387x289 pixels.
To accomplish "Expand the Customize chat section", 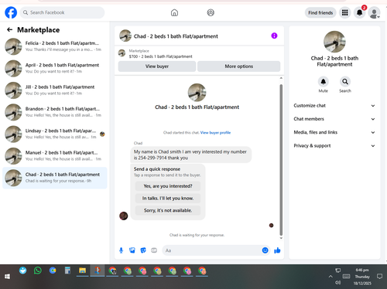I will tap(334, 106).
